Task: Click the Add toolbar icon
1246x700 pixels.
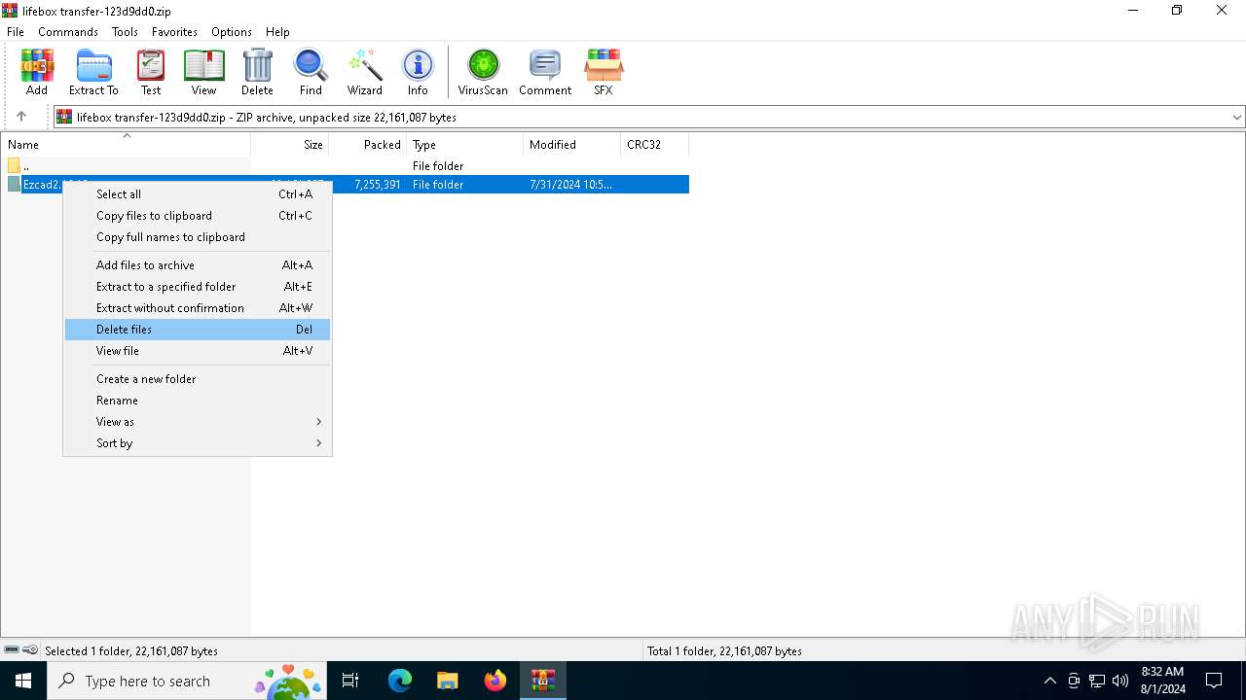Action: coord(37,72)
